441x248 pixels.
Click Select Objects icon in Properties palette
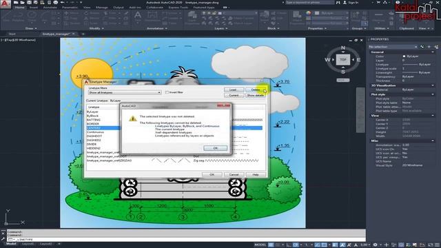[x=429, y=47]
